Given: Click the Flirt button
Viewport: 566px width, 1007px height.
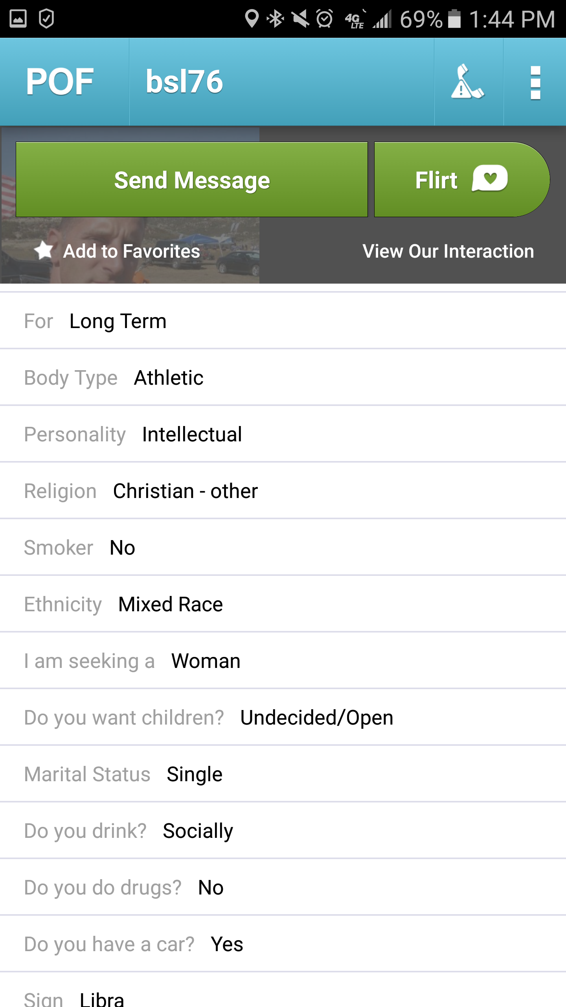Looking at the screenshot, I should 462,179.
